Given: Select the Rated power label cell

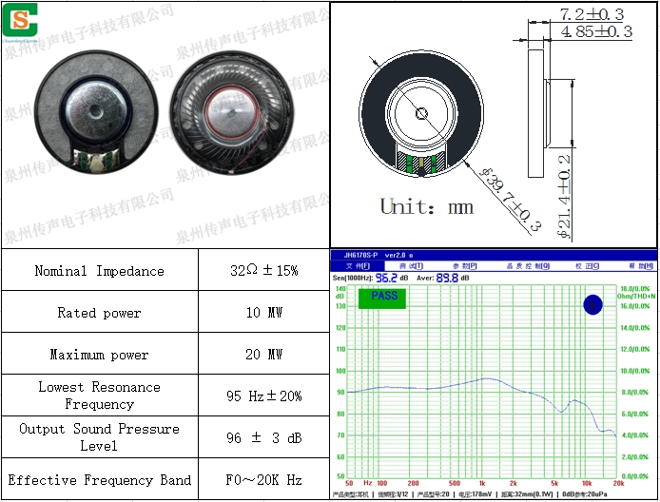Looking at the screenshot, I should click(100, 312).
